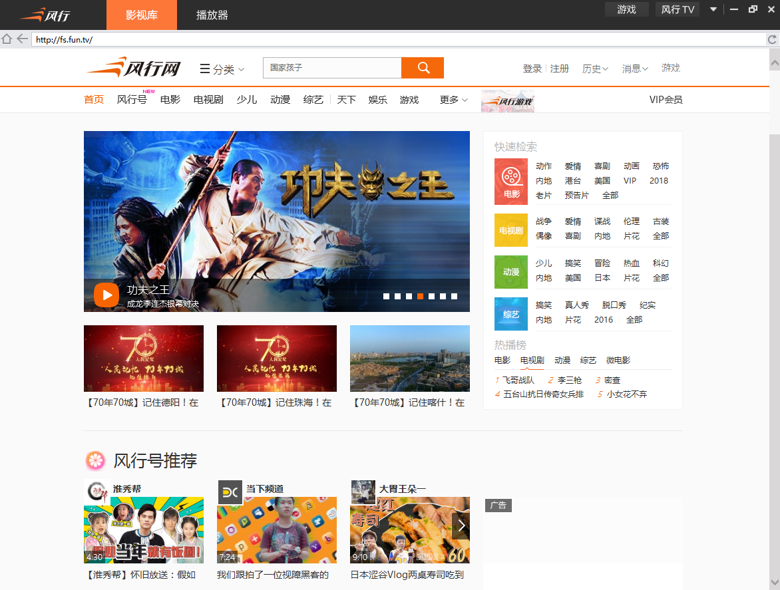This screenshot has width=780, height=590.
Task: Expand the 更多 navigation dropdown
Action: pos(454,100)
